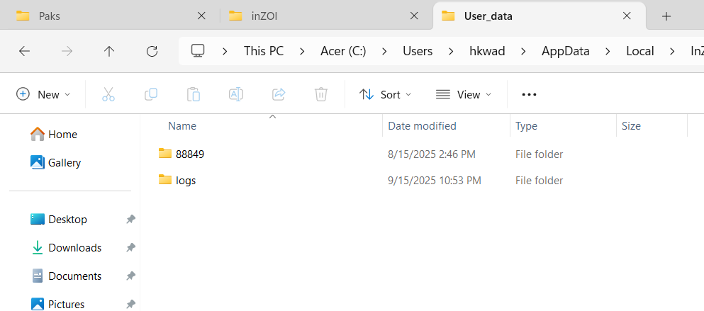Add a new File Explorer tab
Viewport: 704px width, 311px height.
click(x=666, y=16)
